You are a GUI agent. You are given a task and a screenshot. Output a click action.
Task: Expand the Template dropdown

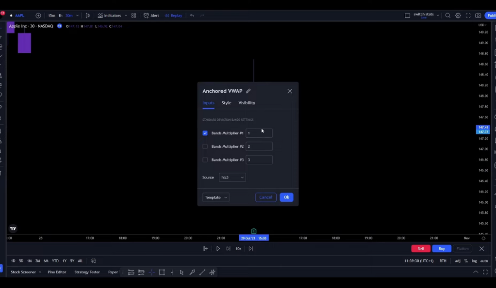click(x=215, y=197)
